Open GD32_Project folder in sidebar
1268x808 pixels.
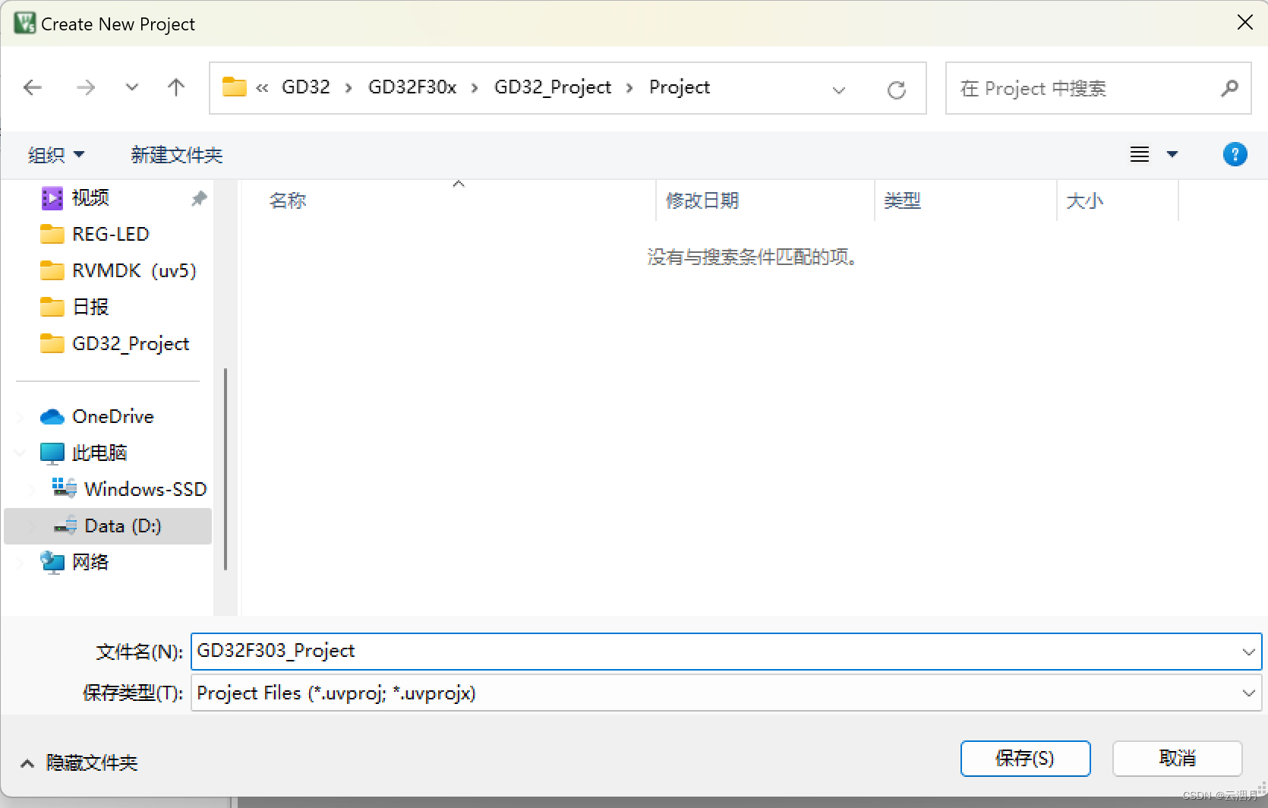coord(131,343)
